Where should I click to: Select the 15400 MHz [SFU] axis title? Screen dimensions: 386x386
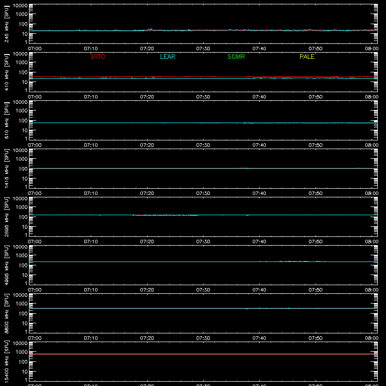click(7, 361)
